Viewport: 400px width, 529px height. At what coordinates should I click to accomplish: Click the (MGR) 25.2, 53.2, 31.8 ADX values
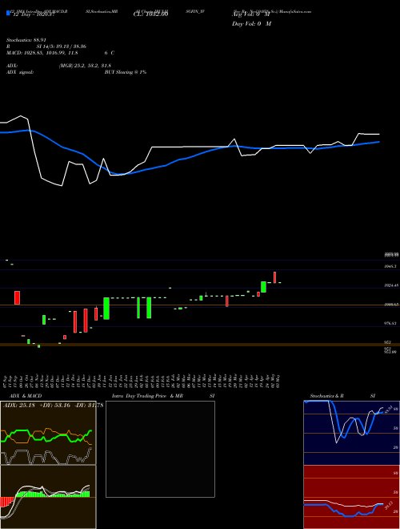(85, 66)
